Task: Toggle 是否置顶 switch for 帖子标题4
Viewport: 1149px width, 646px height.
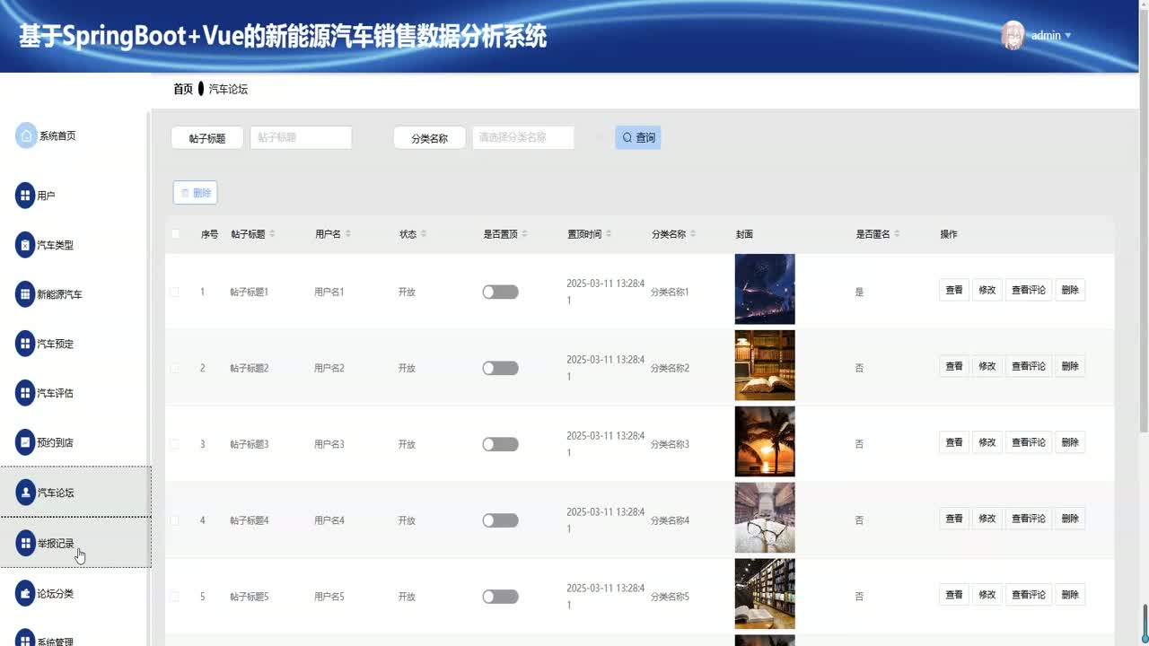Action: [x=500, y=520]
